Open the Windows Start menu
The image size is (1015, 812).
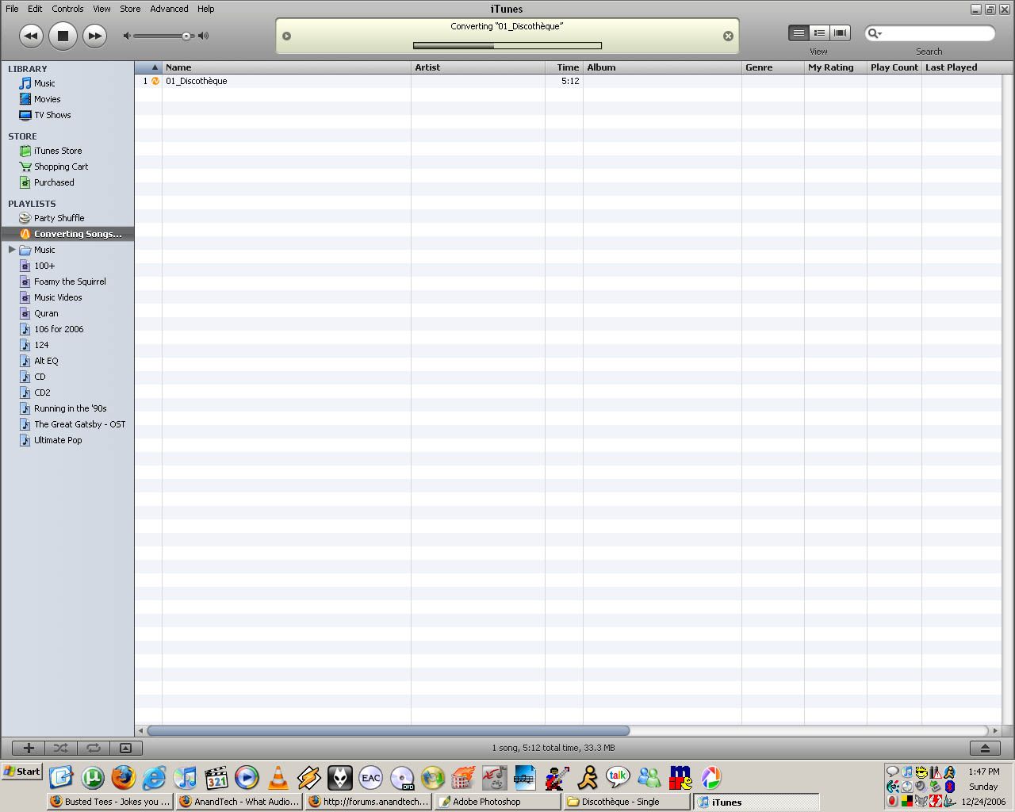(x=22, y=772)
